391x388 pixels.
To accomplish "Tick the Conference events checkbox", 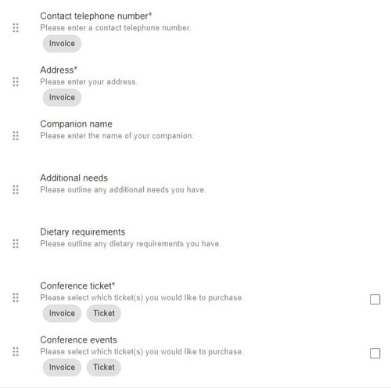I will tap(375, 354).
